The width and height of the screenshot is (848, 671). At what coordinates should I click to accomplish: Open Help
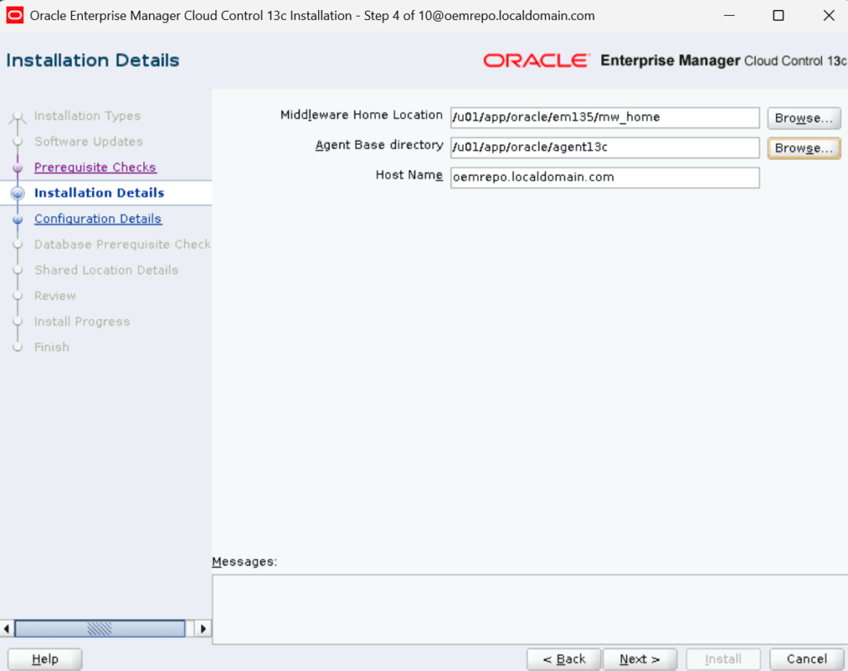[x=45, y=659]
